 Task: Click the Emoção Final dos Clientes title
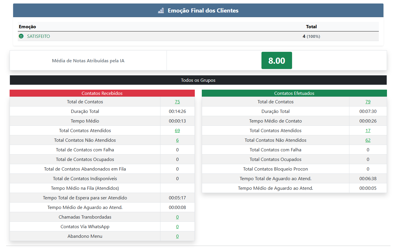pyautogui.click(x=203, y=11)
